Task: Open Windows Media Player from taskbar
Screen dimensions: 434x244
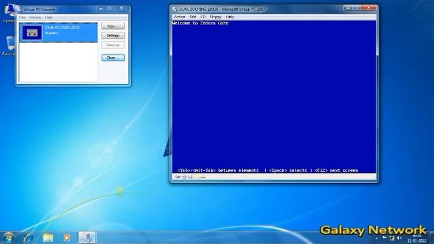Action: [x=66, y=238]
